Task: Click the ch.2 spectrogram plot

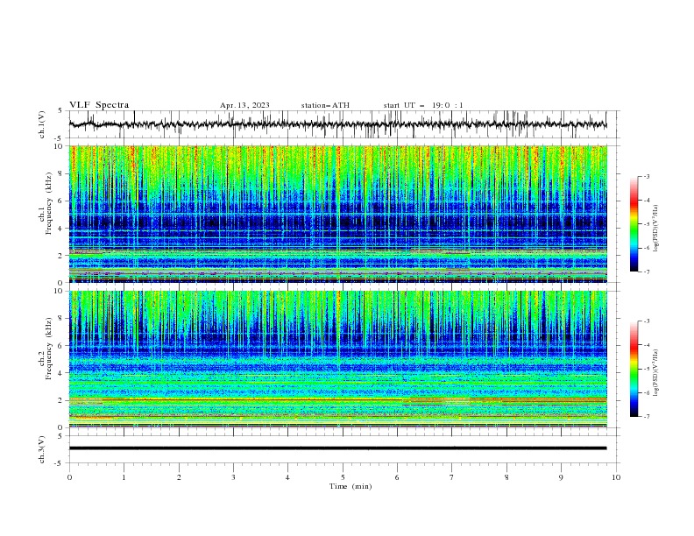Action: click(337, 359)
